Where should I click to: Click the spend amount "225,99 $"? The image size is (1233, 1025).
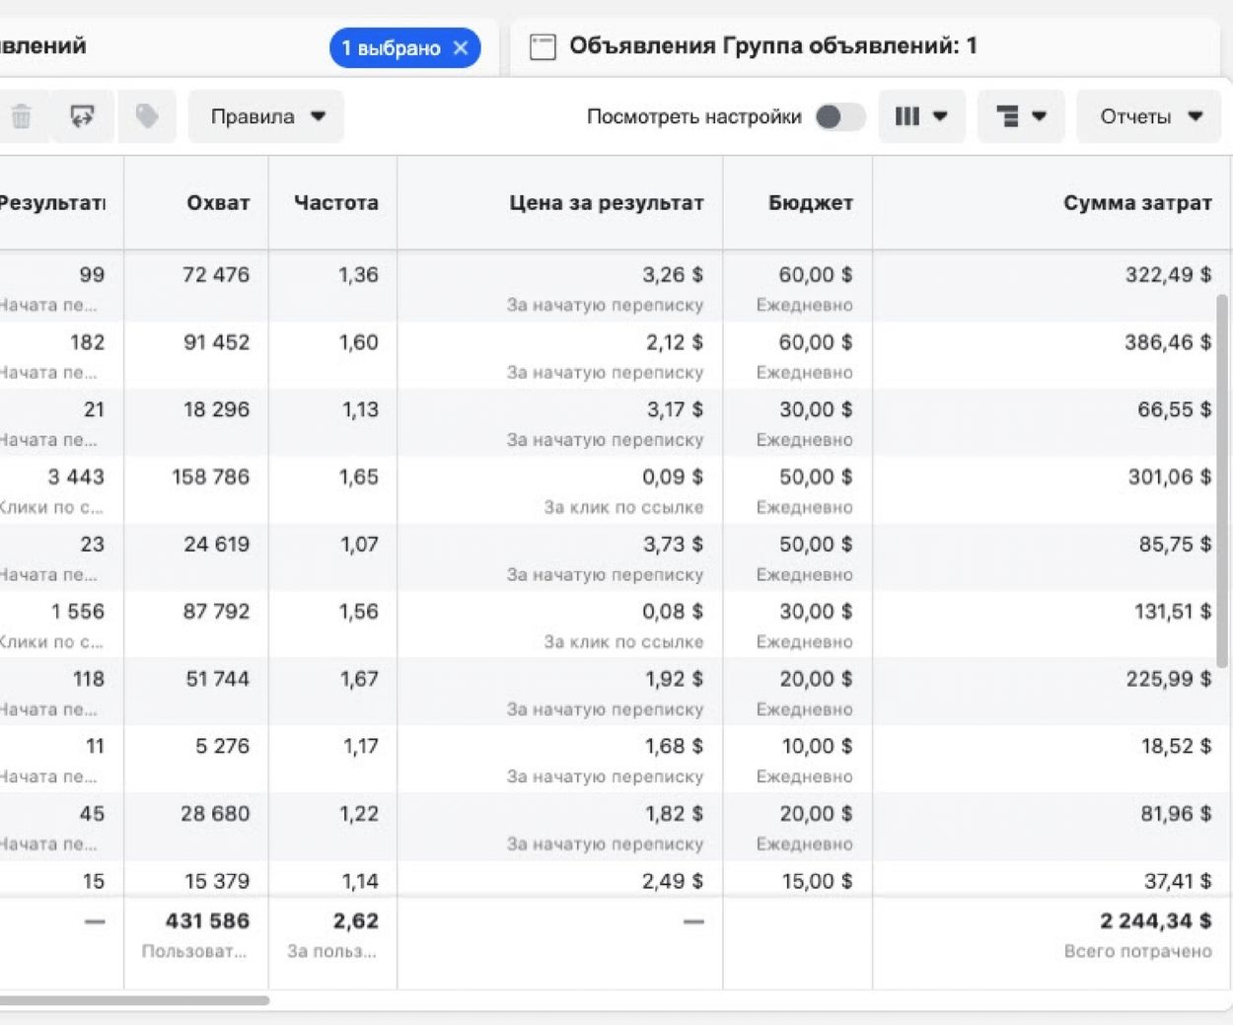click(x=1169, y=679)
